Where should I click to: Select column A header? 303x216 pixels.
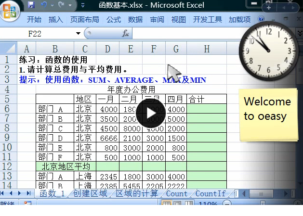[26, 49]
